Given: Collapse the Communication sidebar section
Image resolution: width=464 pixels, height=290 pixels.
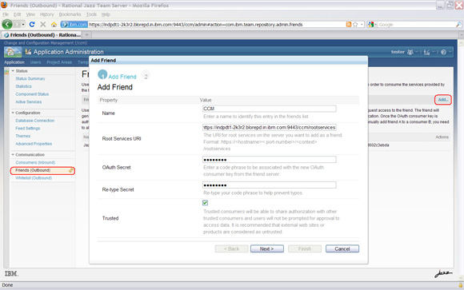Looking at the screenshot, I should click(13, 155).
